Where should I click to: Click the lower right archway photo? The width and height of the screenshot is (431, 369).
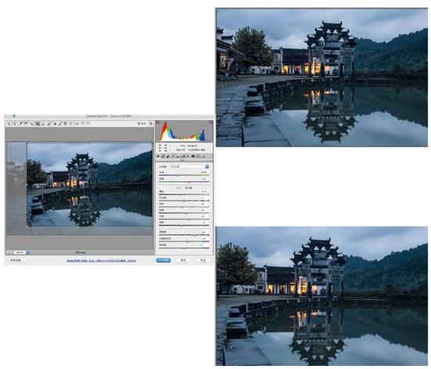coord(322,296)
